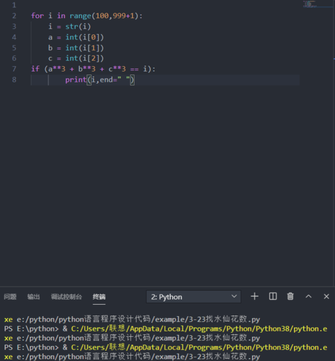Kill terminal with trash can icon

(290, 296)
